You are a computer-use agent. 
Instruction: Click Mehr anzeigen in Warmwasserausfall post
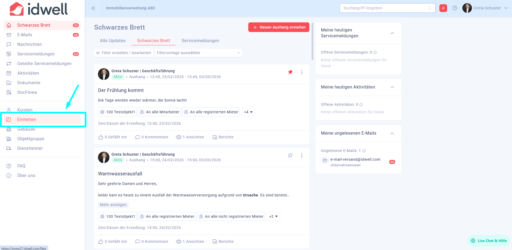coord(113,205)
